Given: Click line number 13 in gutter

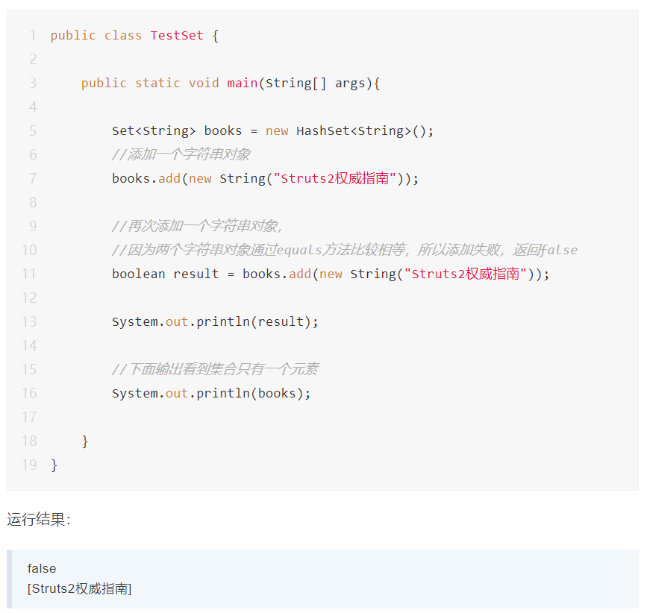Looking at the screenshot, I should coord(29,321).
